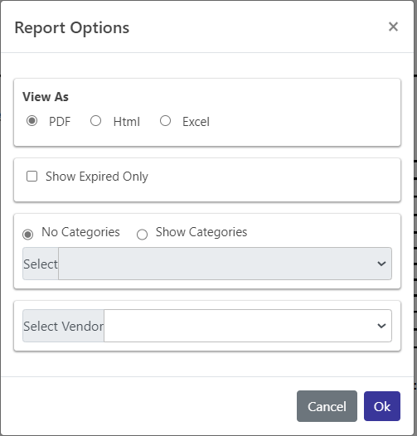The height and width of the screenshot is (436, 417).
Task: Click the Cancel button
Action: [x=327, y=406]
